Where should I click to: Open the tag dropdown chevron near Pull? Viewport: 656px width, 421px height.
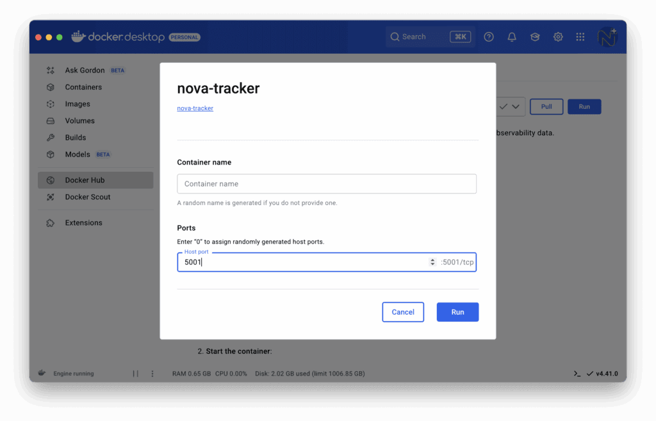(x=516, y=106)
